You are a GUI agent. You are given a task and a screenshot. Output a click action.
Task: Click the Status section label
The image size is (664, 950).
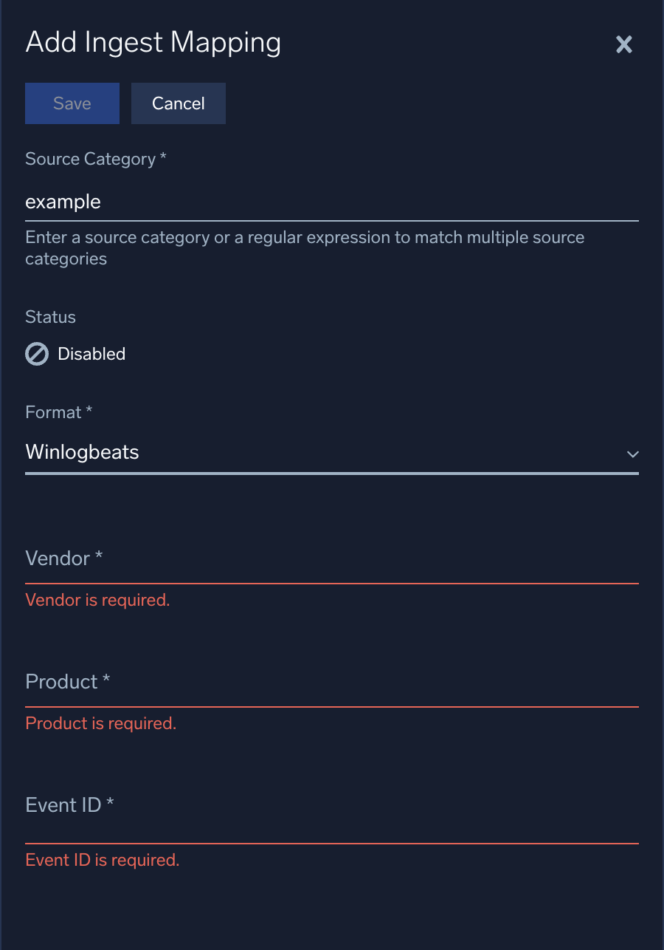click(50, 317)
